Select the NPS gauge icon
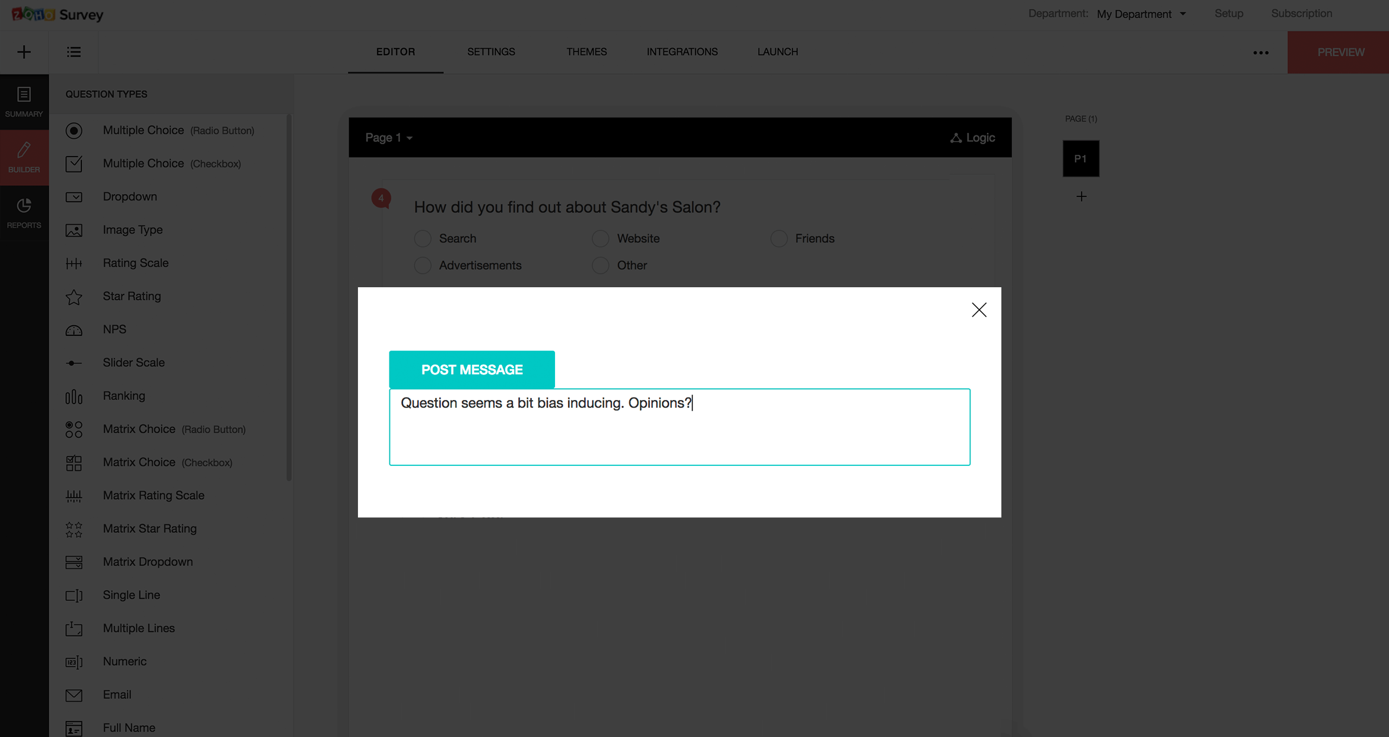1389x737 pixels. (x=74, y=331)
